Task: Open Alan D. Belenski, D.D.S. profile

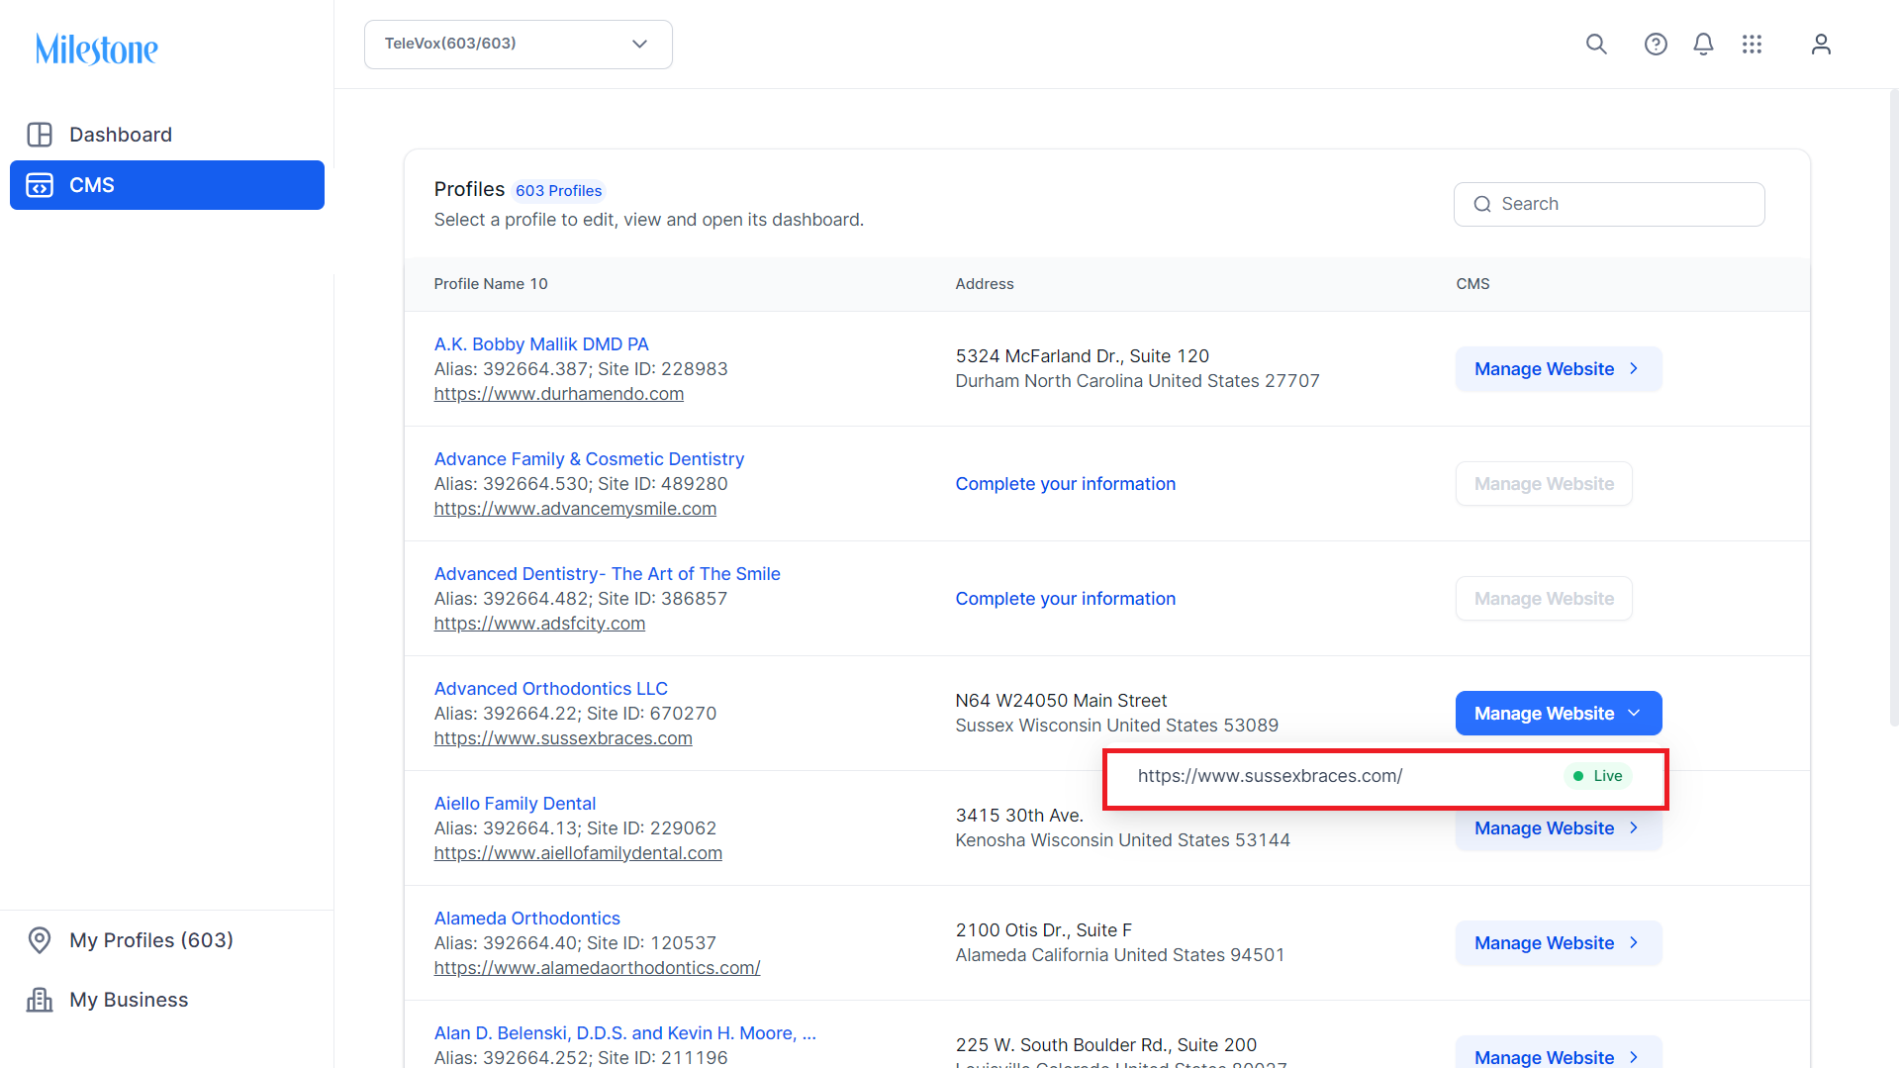Action: [625, 1033]
